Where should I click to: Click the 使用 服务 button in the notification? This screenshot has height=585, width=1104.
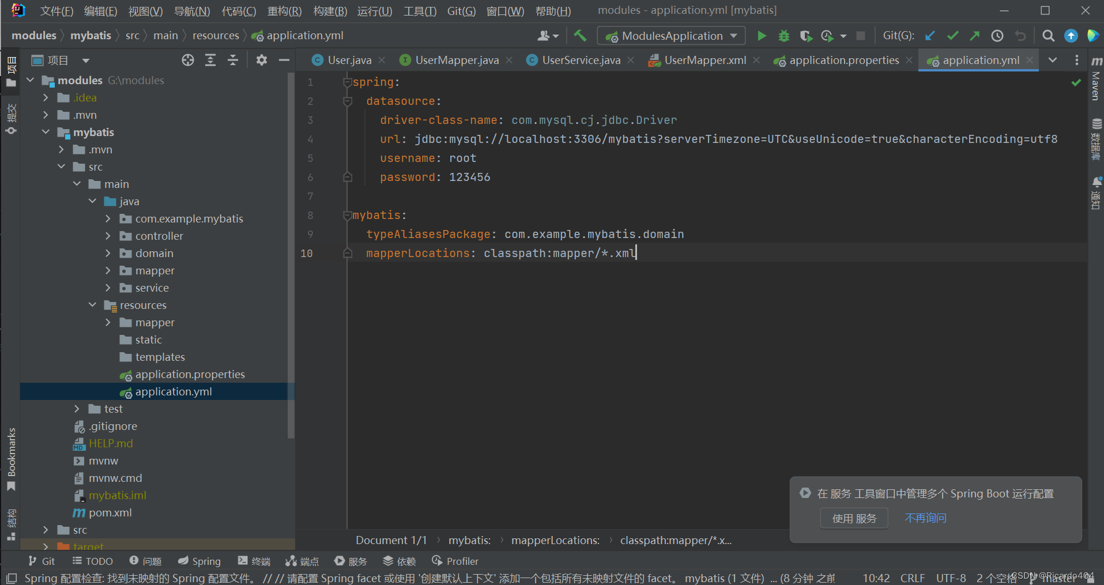(x=854, y=518)
